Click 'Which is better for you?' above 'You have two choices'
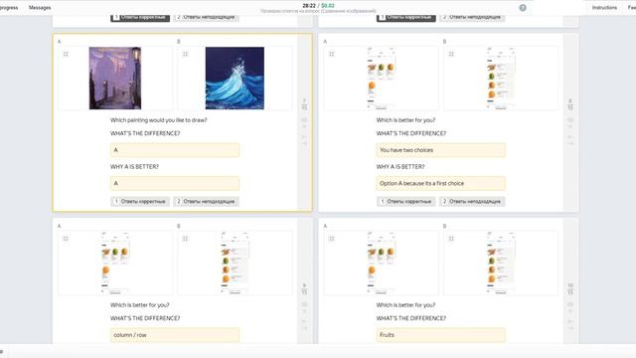 [x=405, y=120]
